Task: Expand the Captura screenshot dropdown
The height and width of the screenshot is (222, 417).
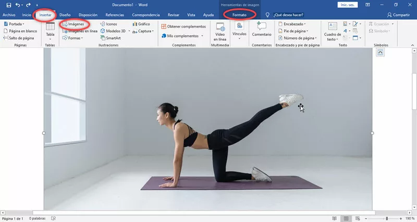Action: click(x=143, y=31)
